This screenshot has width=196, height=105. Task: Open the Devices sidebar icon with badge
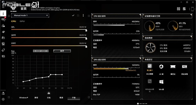[x=3, y=19]
